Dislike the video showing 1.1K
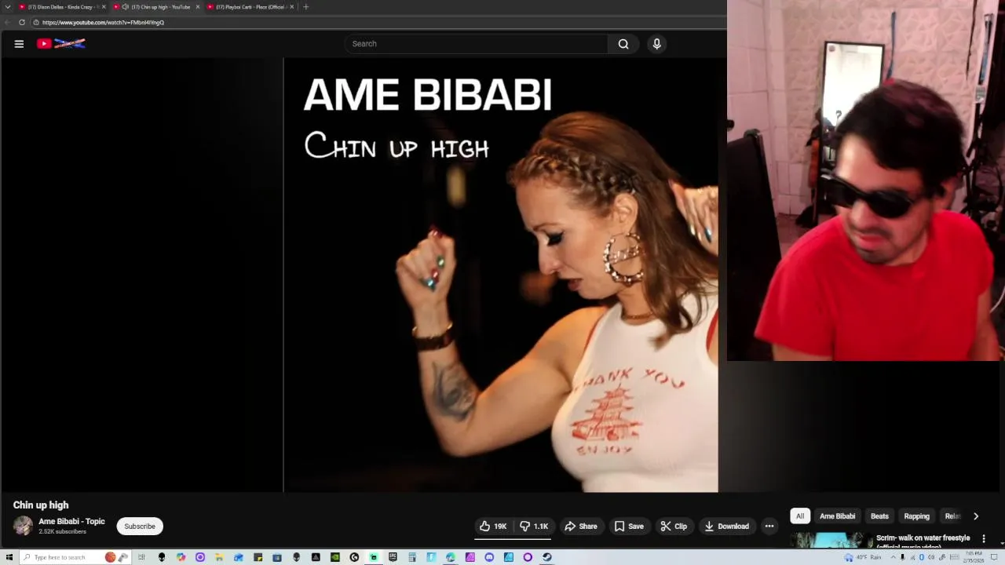 click(534, 527)
